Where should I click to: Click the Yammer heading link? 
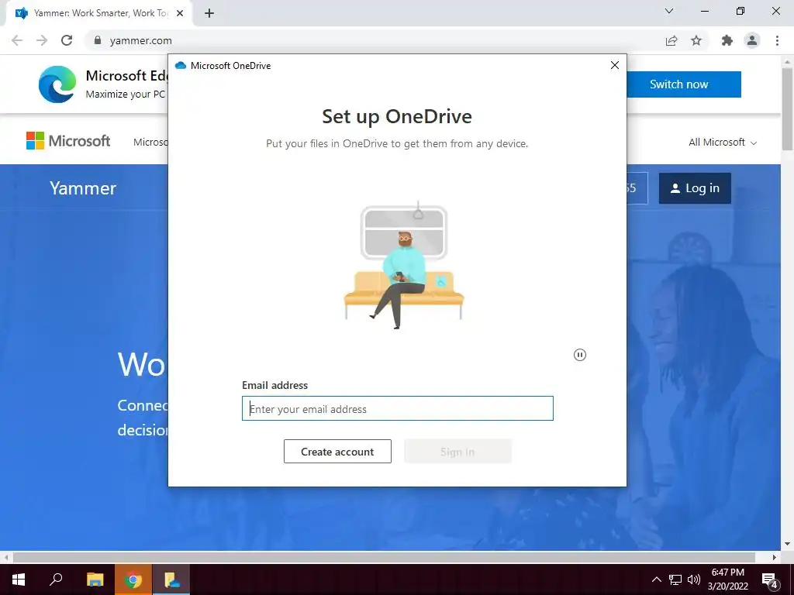tap(83, 188)
